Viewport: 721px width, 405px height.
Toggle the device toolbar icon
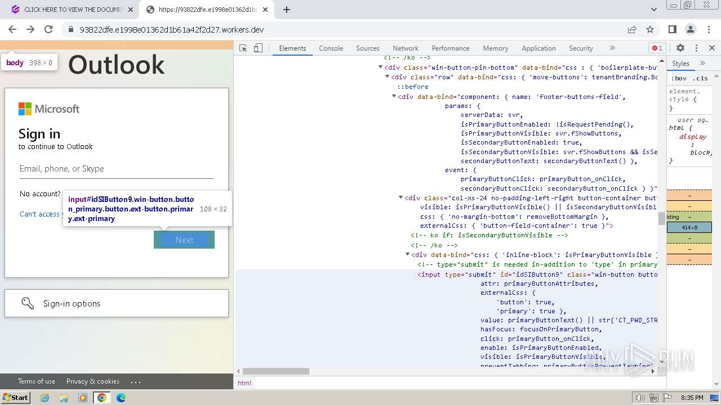point(258,48)
